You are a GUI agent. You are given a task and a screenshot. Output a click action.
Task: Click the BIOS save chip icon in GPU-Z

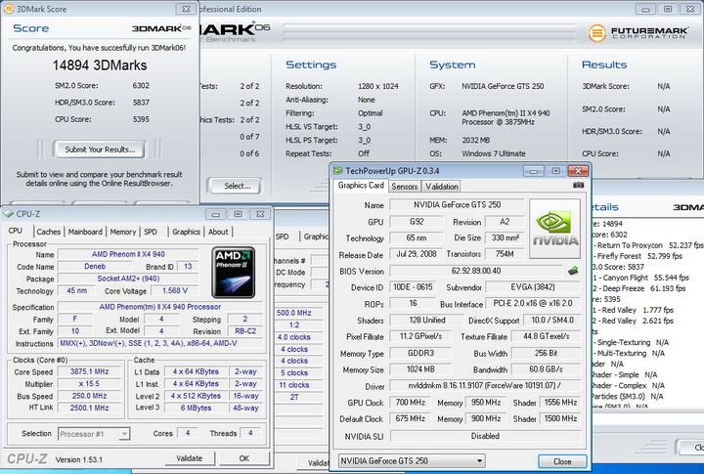pos(573,271)
